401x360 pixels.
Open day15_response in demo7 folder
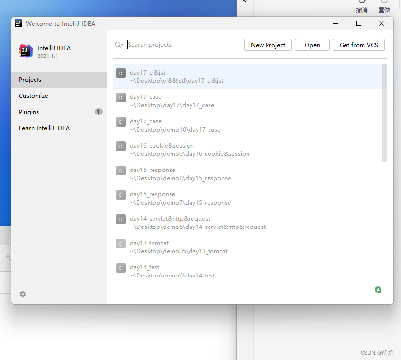point(248,198)
